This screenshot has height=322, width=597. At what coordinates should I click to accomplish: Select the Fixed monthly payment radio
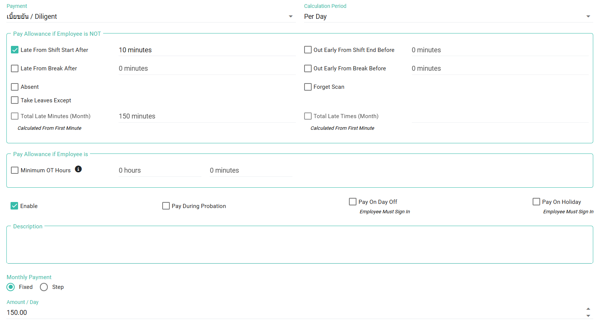[x=11, y=287]
